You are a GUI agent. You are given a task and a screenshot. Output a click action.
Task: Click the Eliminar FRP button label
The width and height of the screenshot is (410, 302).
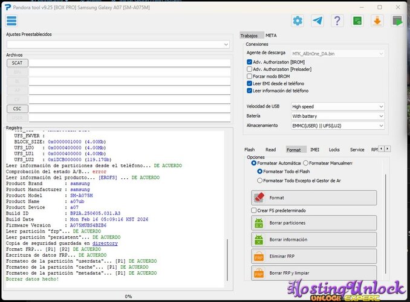coord(282,256)
